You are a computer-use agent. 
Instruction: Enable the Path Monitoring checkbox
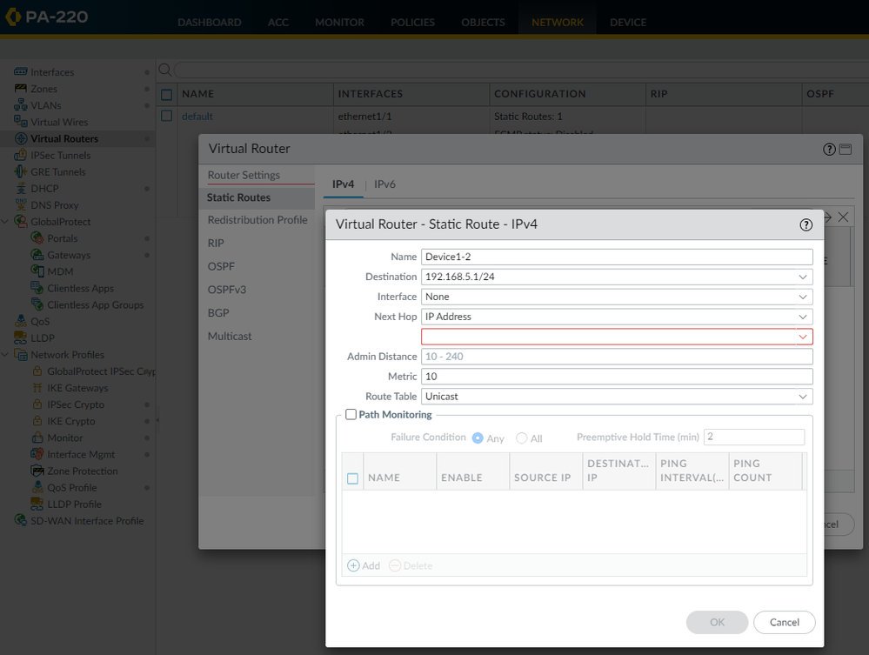pos(351,415)
